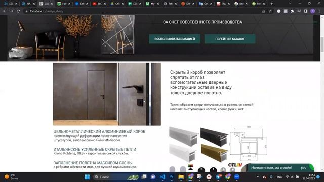Open the Chrome three-dot menu
The image size is (324, 182).
pyautogui.click(x=319, y=11)
